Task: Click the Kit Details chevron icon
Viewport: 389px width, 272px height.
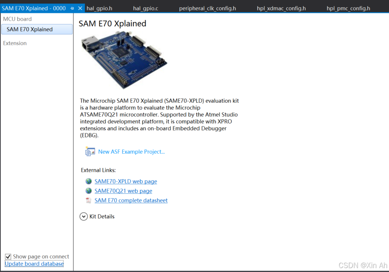Action: pyautogui.click(x=83, y=216)
